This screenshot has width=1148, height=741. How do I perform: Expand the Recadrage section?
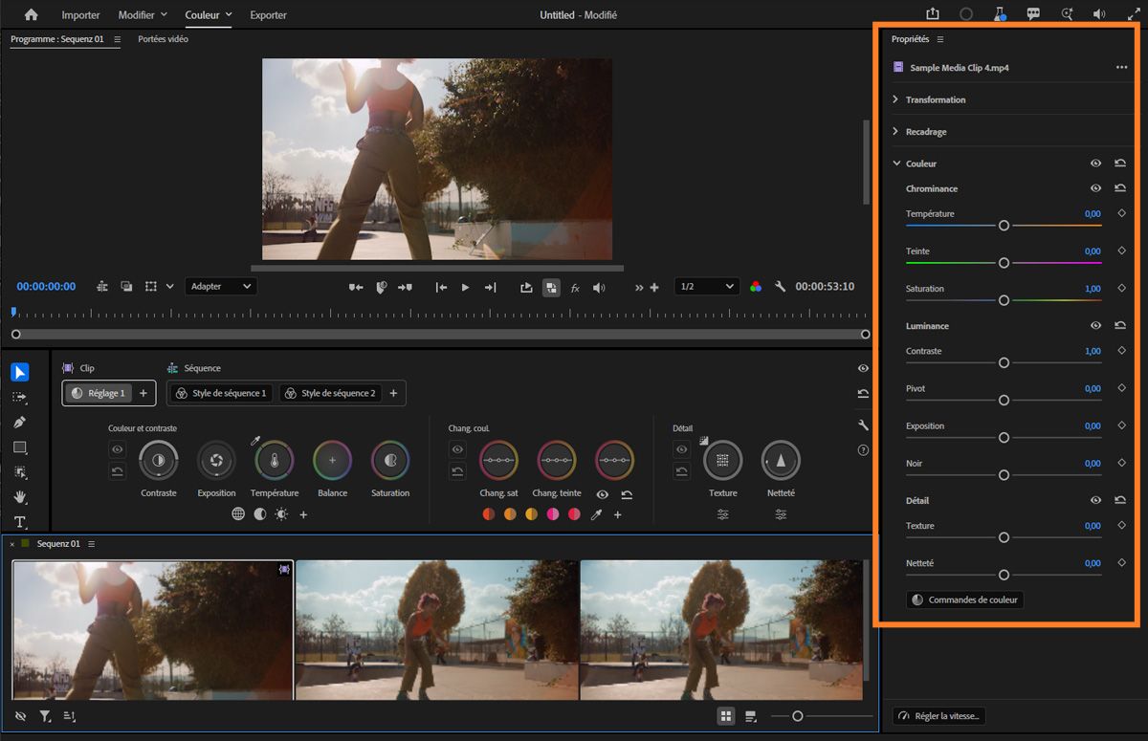(x=895, y=132)
